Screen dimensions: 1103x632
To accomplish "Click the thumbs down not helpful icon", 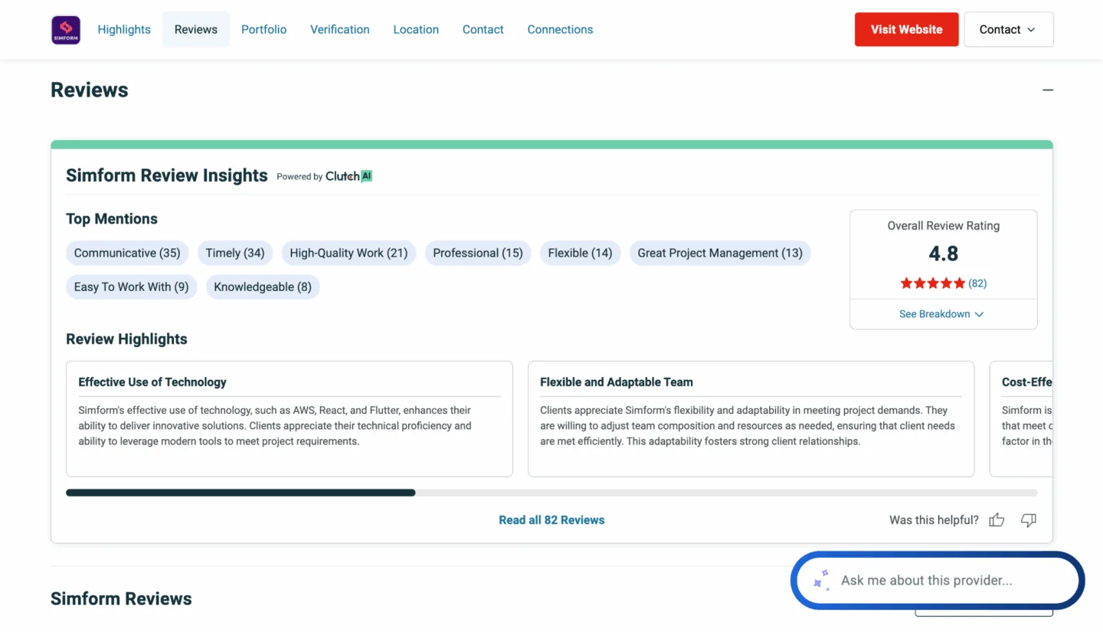I will tap(1029, 520).
